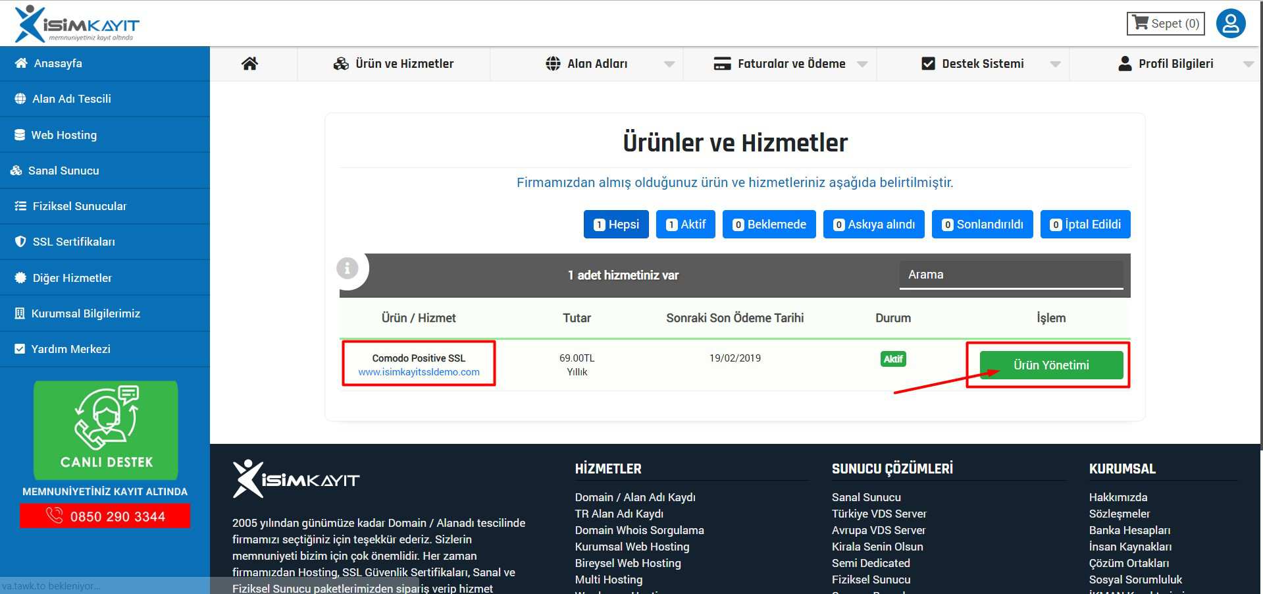Screen dimensions: 1263x594
Task: Focus the Arama search field
Action: coord(1011,275)
